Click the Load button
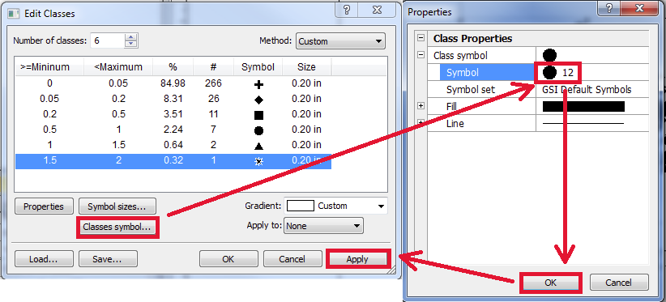Screen dimensions: 666x302 coord(44,259)
